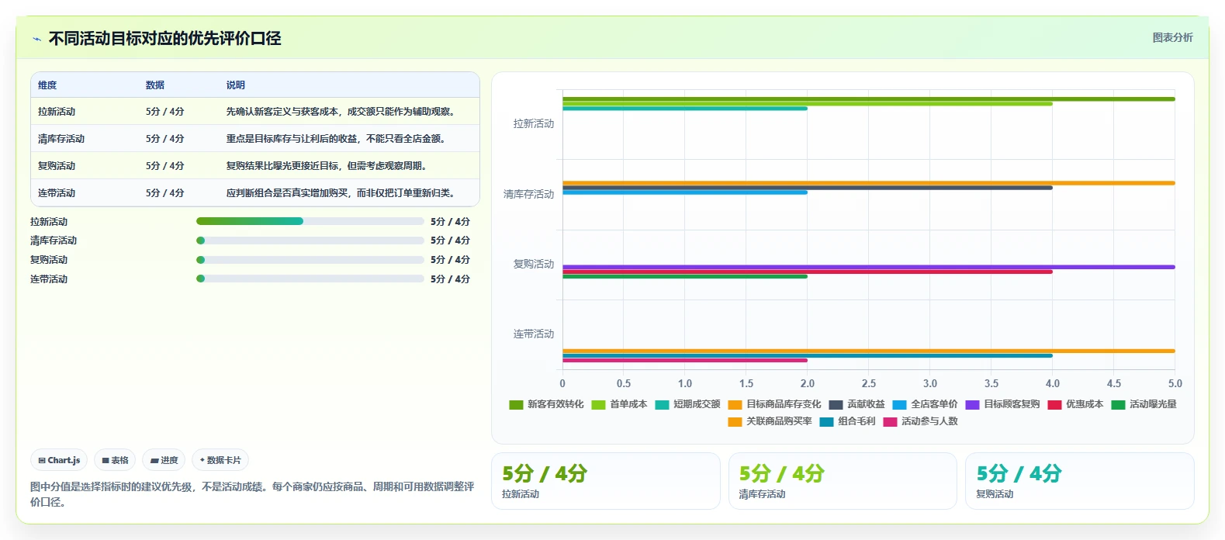Click the 数据卡片 chip
This screenshot has height=540, width=1225.
[x=220, y=460]
